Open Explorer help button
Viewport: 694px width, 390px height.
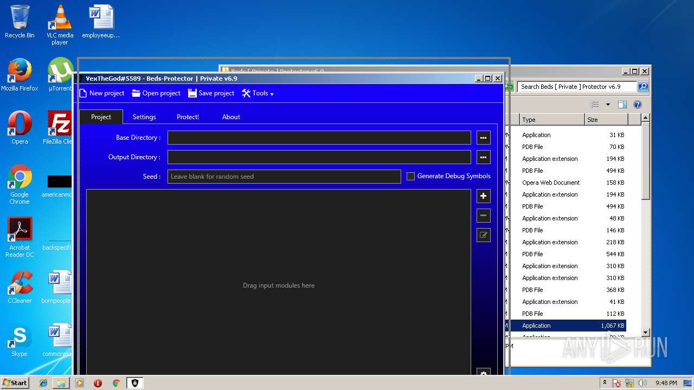[x=638, y=105]
